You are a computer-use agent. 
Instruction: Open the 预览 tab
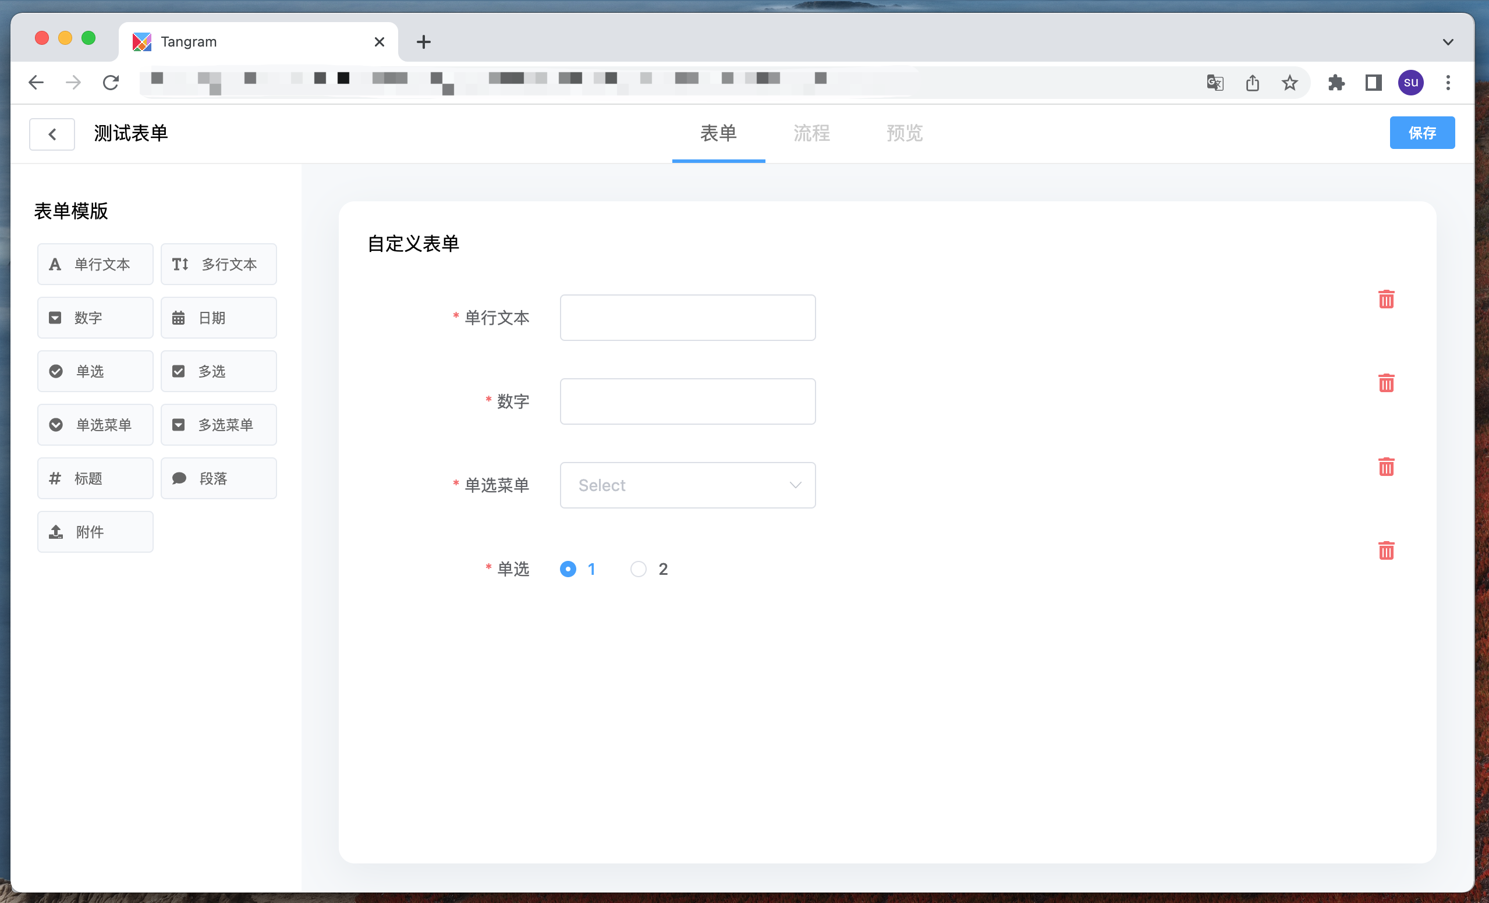coord(904,133)
